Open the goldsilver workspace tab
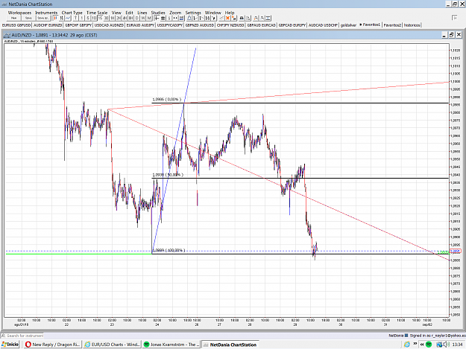The image size is (466, 349). (348, 25)
